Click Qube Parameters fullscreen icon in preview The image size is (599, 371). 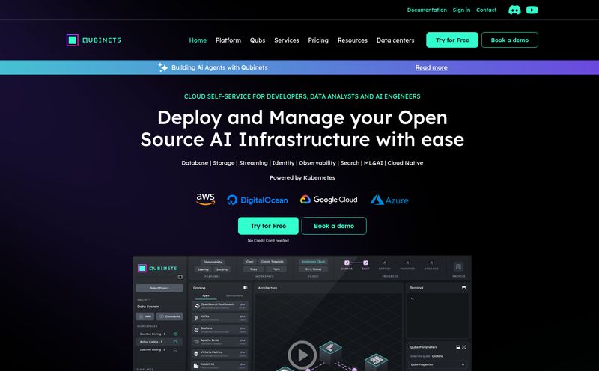464,347
